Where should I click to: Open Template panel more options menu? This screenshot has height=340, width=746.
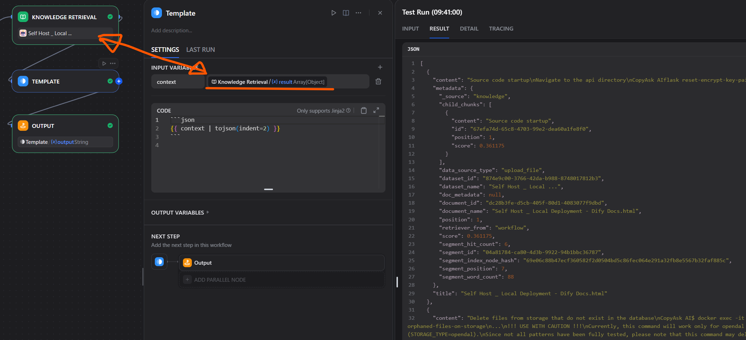pos(358,13)
